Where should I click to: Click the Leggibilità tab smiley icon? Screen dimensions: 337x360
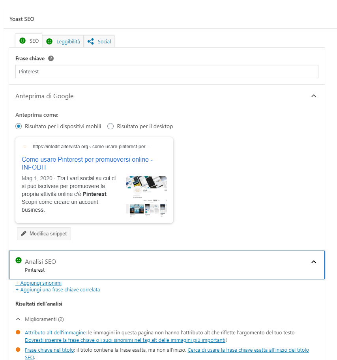pyautogui.click(x=49, y=41)
